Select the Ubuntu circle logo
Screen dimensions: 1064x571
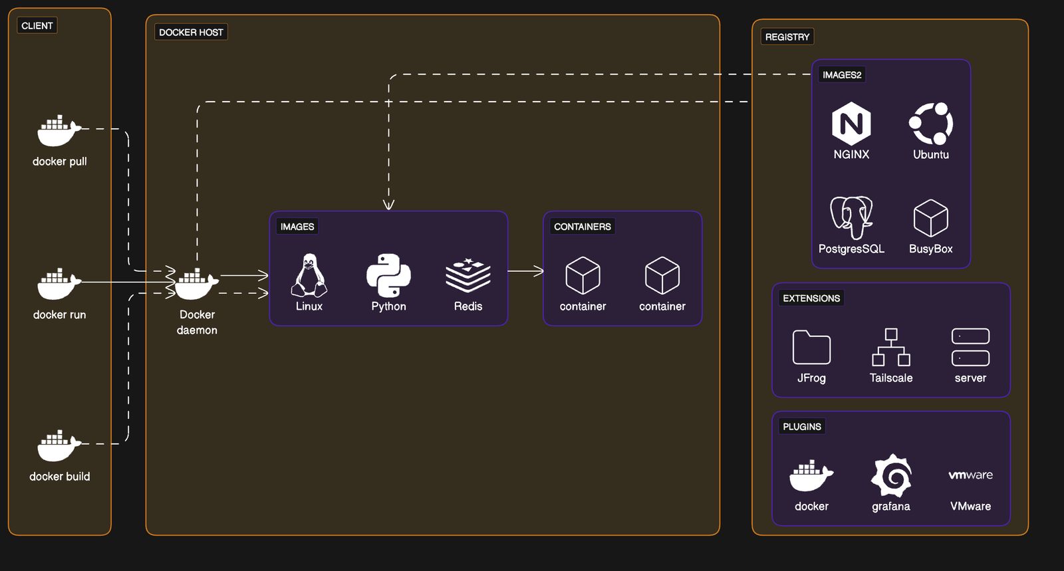(931, 124)
